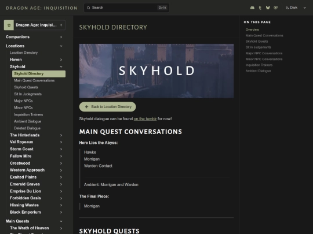Expand Emprise Du Lion chevron
The image size is (313, 234).
tap(61, 191)
